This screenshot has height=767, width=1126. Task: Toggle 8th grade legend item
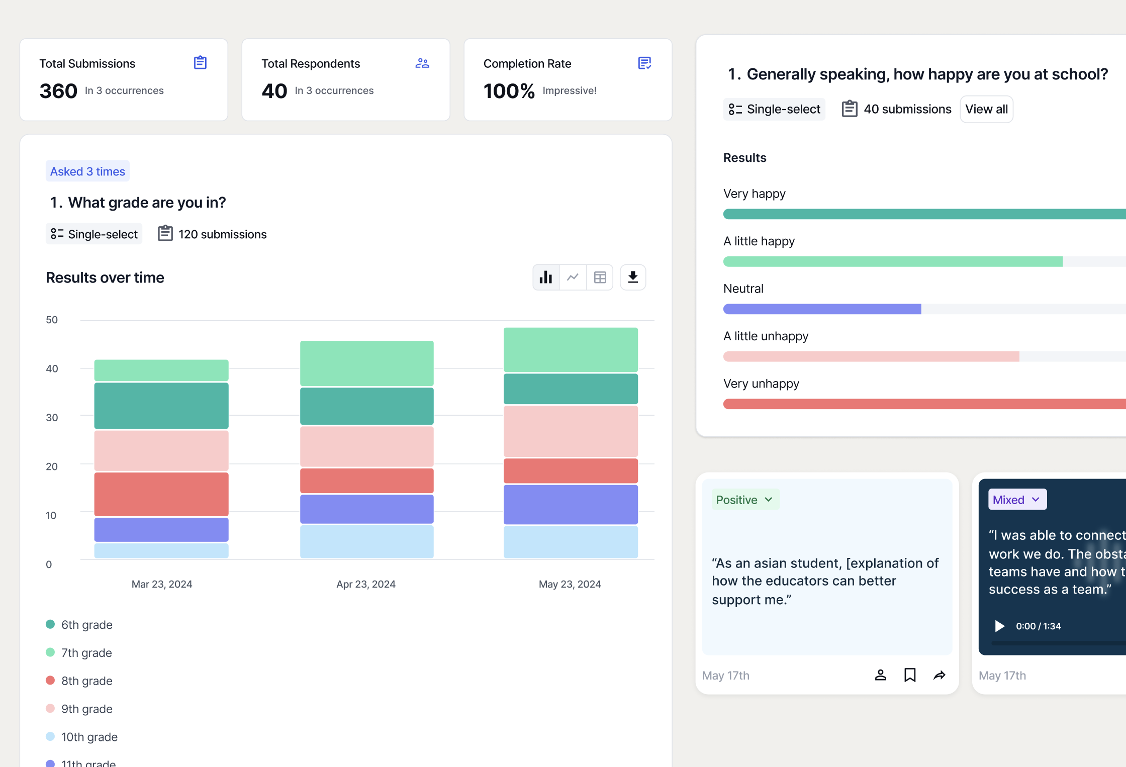click(79, 681)
